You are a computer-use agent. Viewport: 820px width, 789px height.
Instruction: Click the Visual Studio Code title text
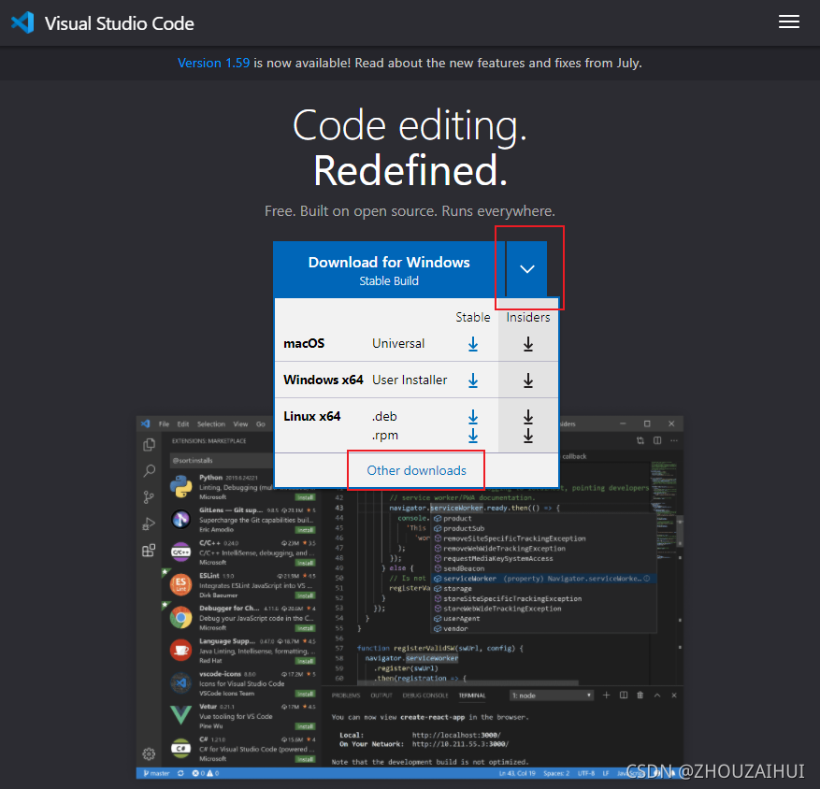(120, 23)
